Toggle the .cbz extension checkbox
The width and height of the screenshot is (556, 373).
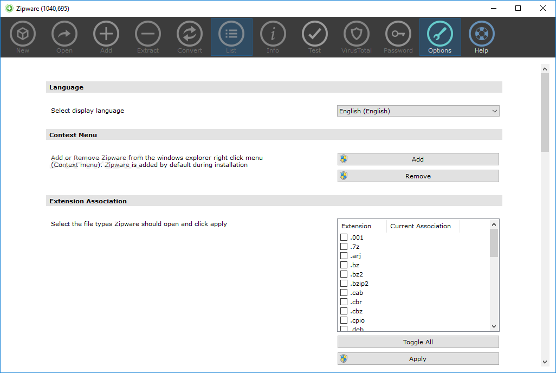coord(344,311)
